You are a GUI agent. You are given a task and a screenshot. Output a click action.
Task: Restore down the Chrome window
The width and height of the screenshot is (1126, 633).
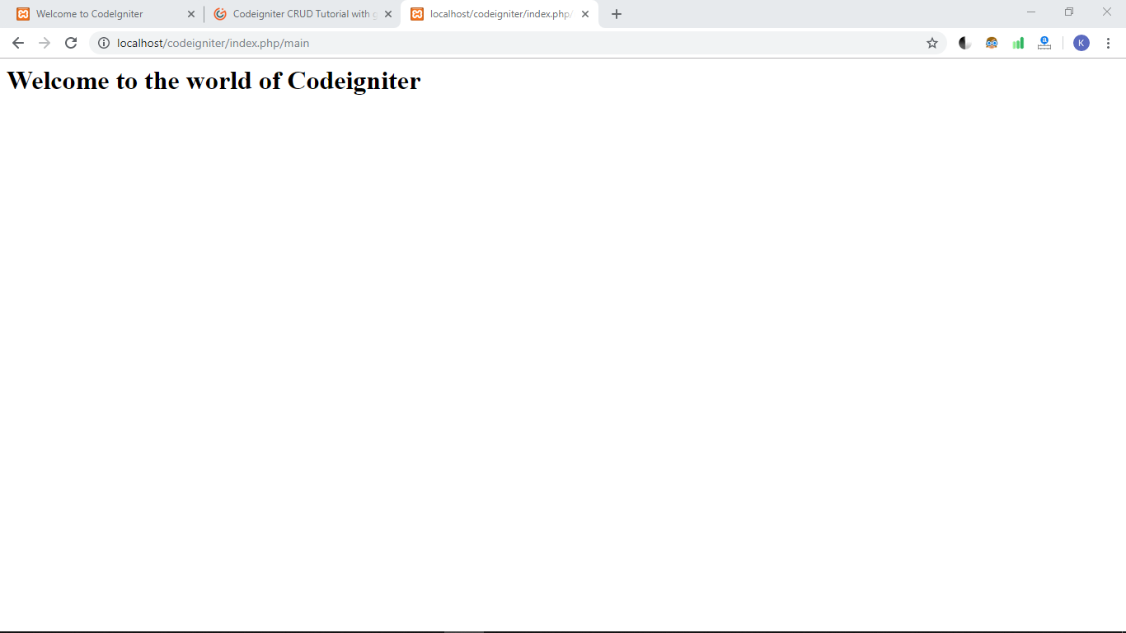click(1069, 12)
